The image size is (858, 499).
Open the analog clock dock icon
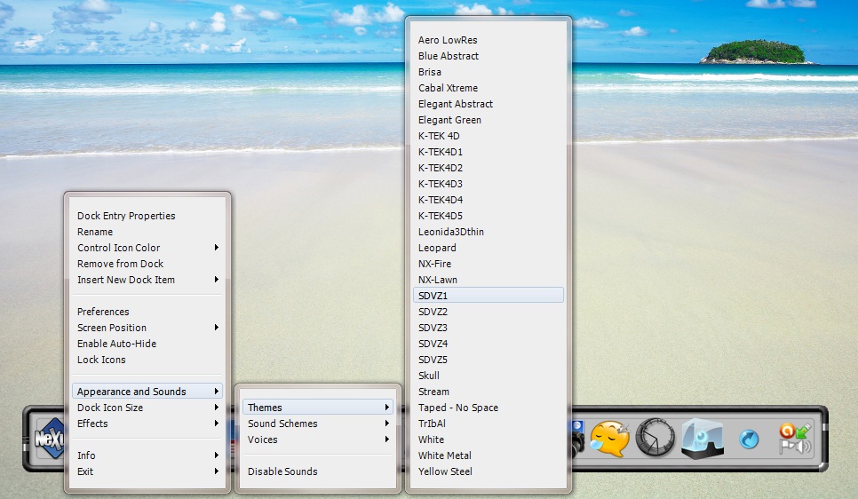click(655, 438)
